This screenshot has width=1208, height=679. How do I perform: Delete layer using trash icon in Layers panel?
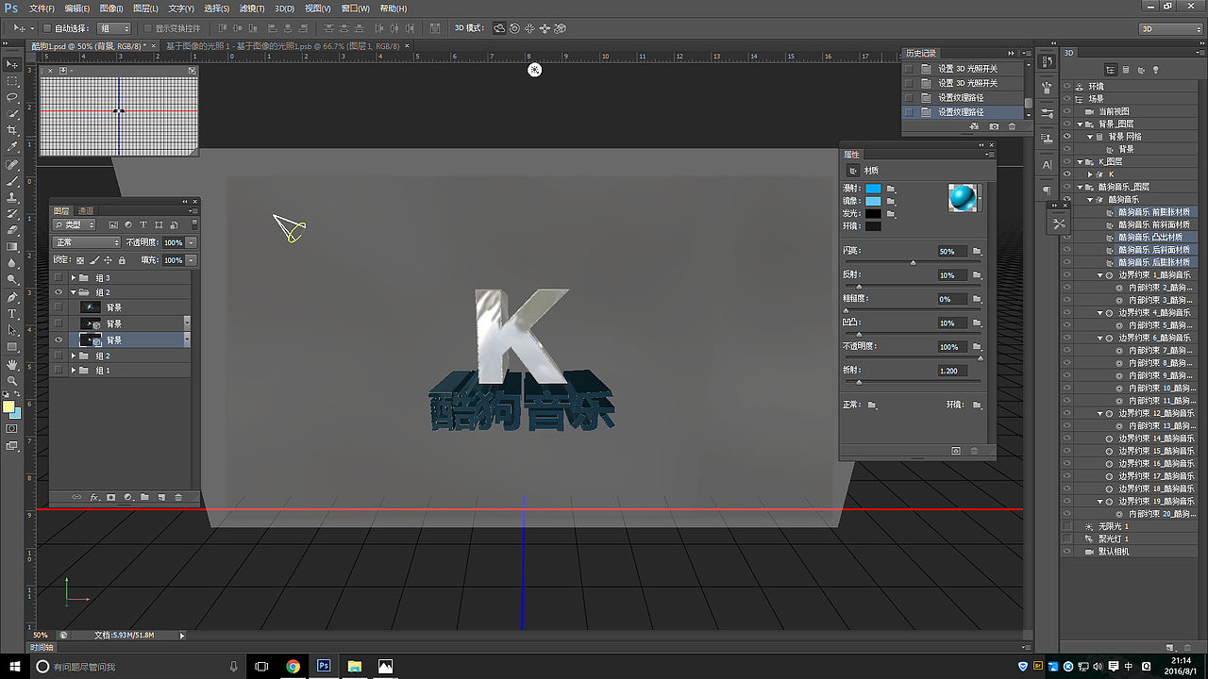[x=178, y=497]
